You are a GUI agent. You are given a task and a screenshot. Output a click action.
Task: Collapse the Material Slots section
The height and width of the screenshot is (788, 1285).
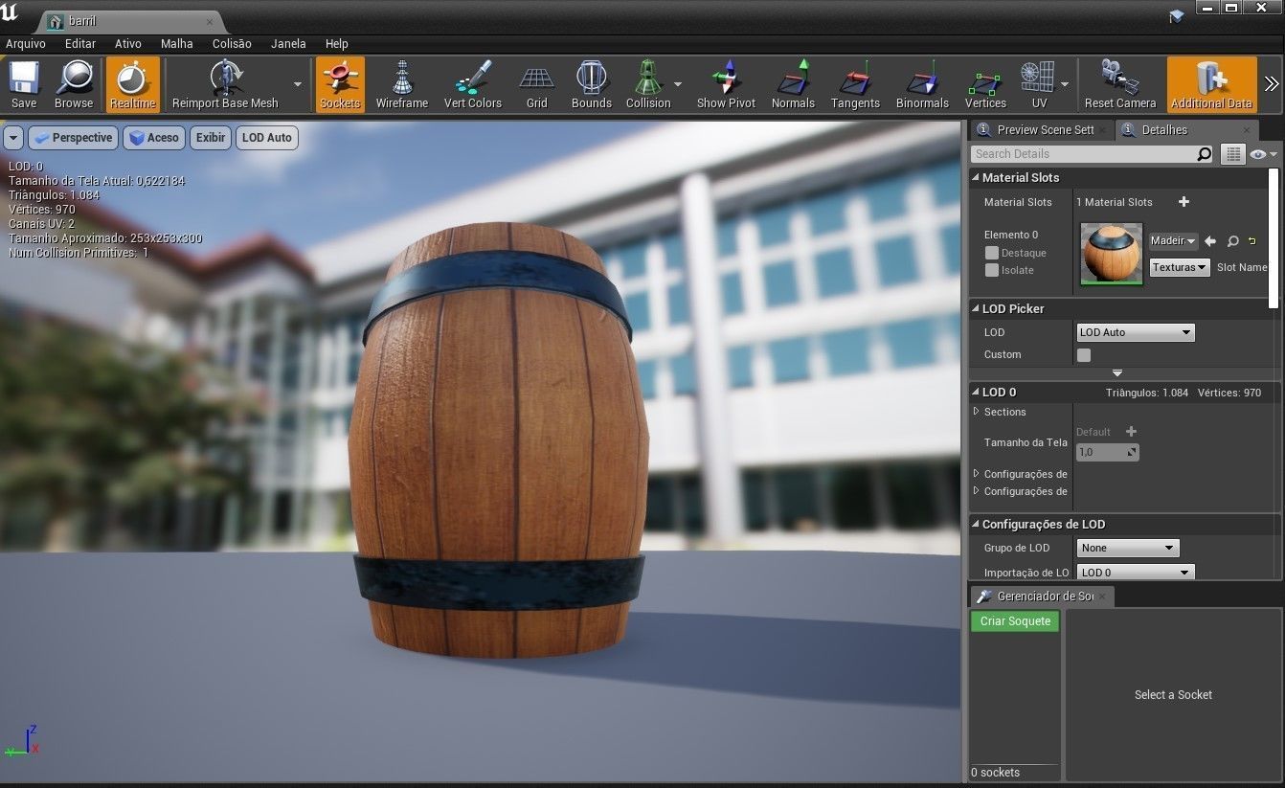(x=976, y=177)
